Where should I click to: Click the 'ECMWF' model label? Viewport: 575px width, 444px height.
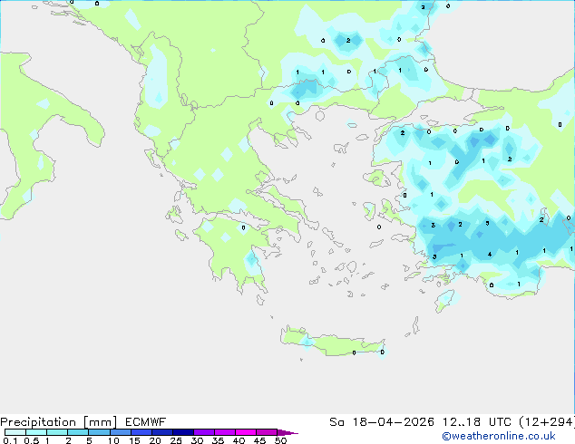(146, 421)
